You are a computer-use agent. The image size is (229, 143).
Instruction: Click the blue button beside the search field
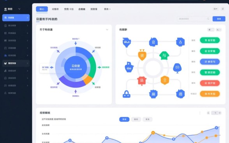[219, 19]
